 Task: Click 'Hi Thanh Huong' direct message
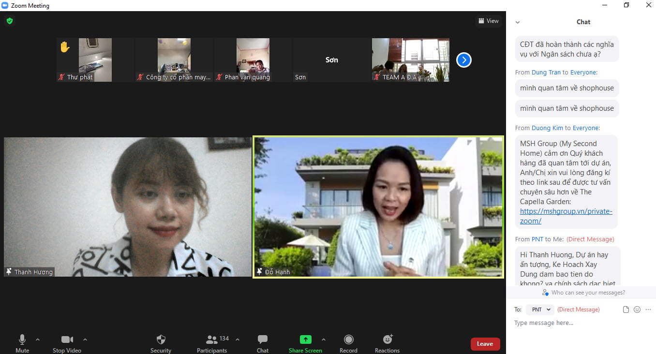567,266
